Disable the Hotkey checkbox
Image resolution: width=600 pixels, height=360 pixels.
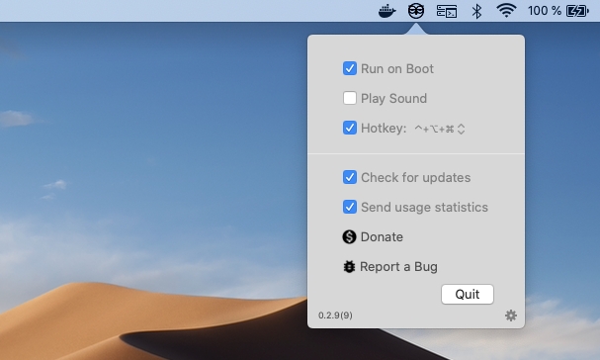point(350,128)
